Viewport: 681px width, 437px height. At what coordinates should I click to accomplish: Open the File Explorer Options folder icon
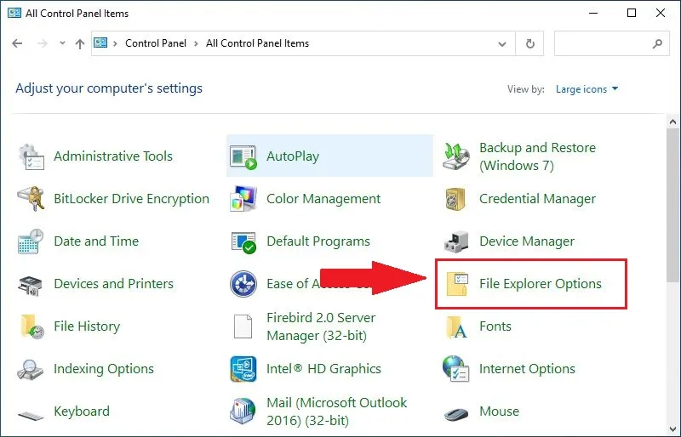[457, 284]
